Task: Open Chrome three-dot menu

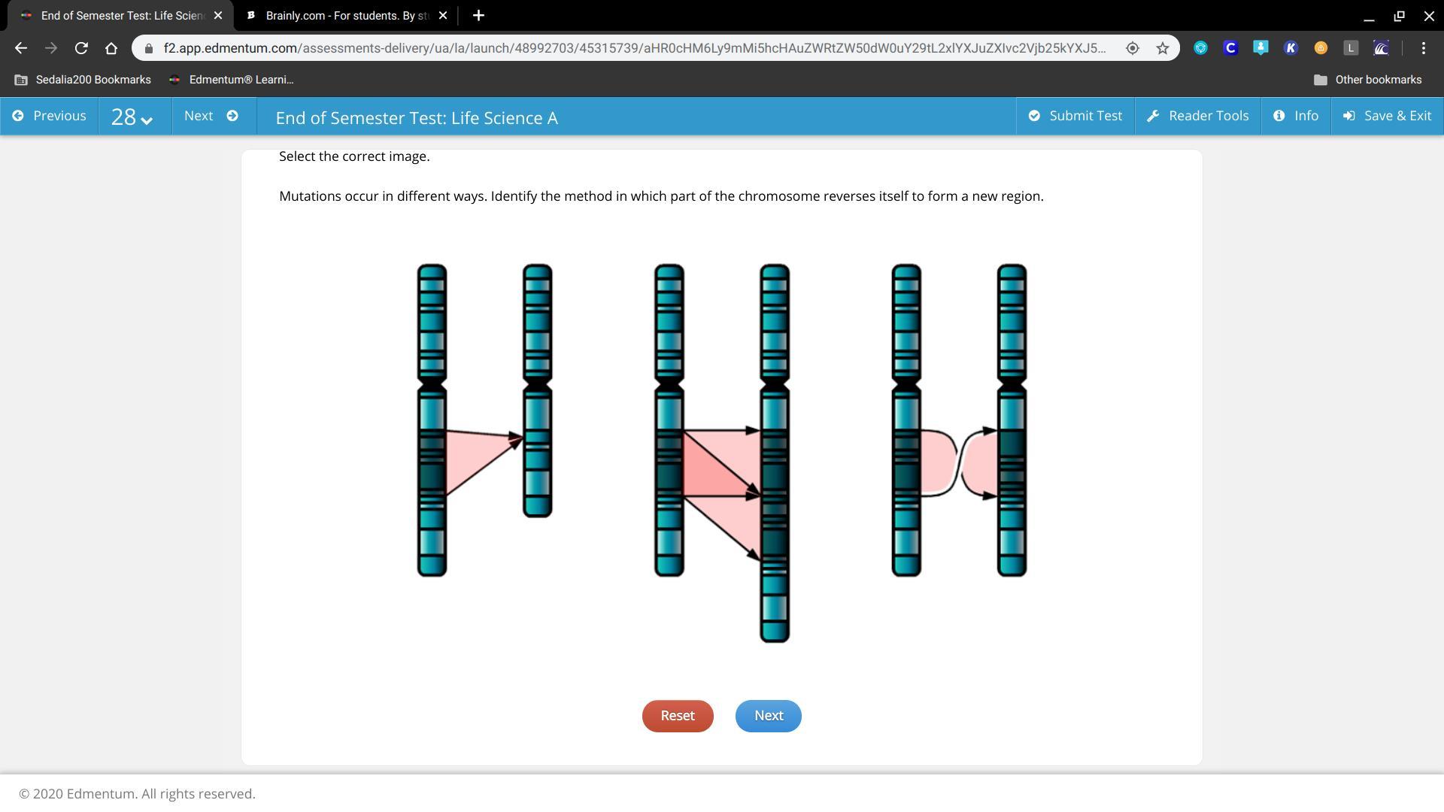Action: [x=1423, y=48]
